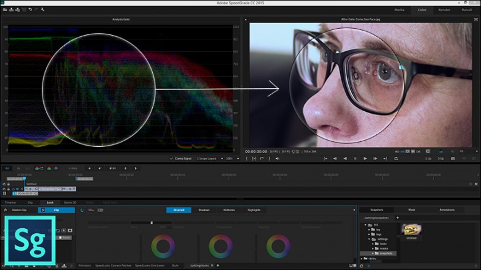Toggle visibility eye on the video track

point(13,189)
